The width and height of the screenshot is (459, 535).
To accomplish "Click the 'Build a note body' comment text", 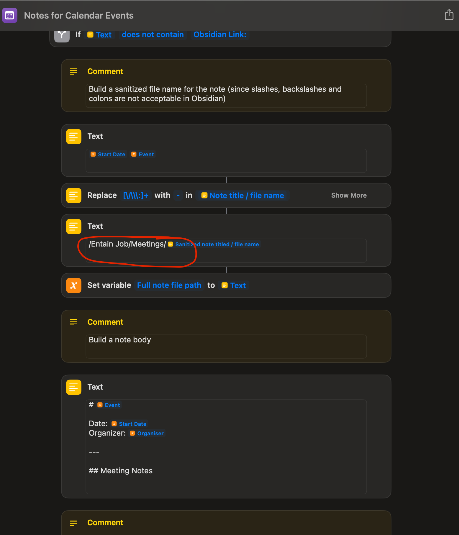I will 120,340.
